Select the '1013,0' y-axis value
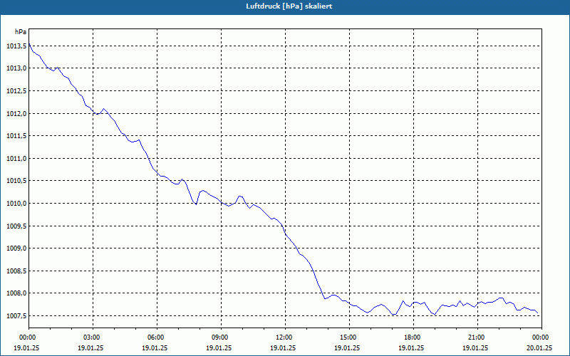 click(x=16, y=68)
